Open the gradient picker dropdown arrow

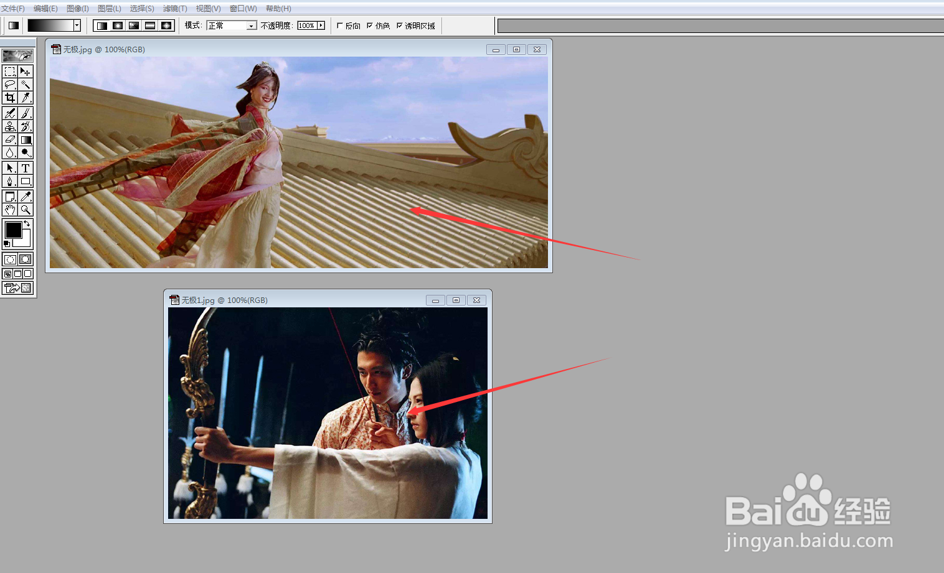[77, 26]
